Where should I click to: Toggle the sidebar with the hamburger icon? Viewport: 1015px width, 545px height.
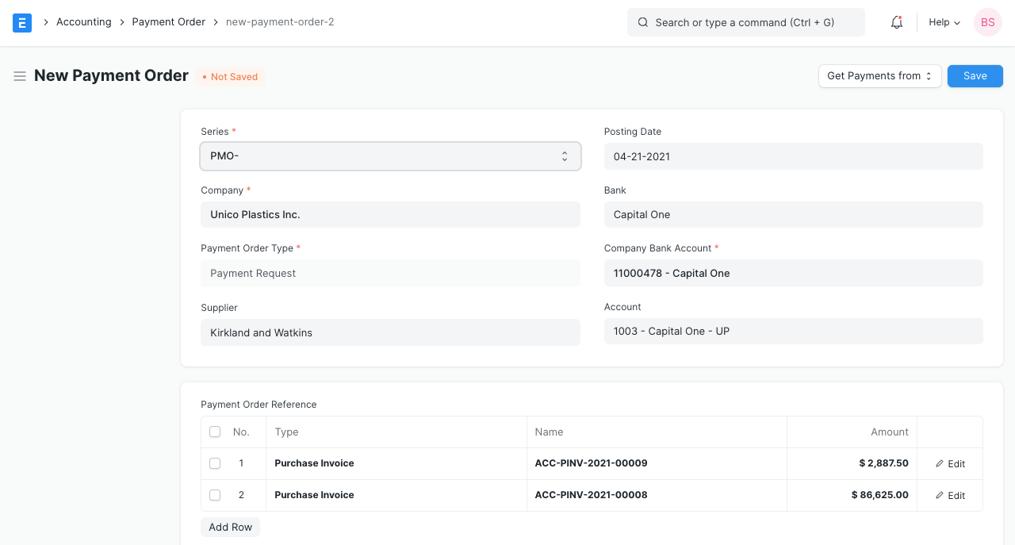(20, 76)
